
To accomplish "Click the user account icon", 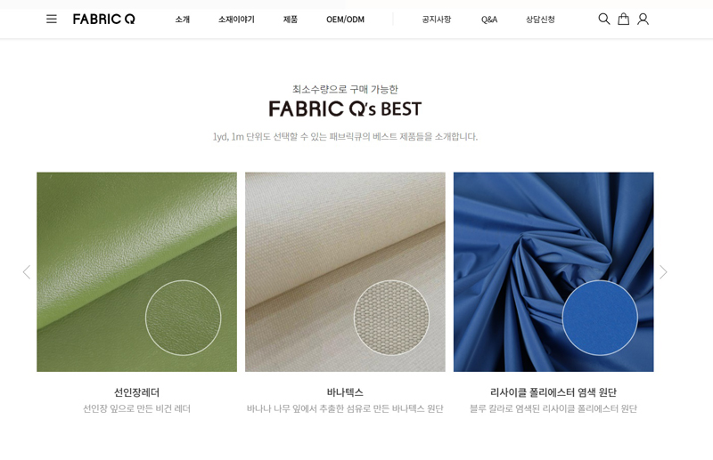I will [643, 19].
